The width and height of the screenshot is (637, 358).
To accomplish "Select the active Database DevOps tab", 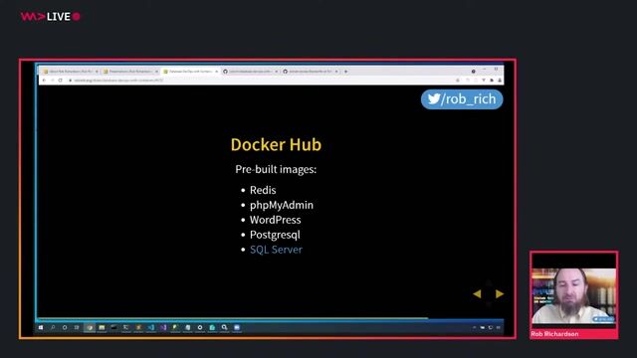I will [190, 72].
